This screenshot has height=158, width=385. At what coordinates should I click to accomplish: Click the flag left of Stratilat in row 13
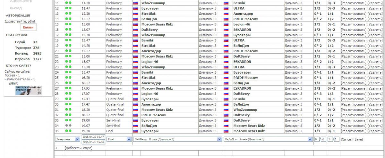[x=135, y=14]
